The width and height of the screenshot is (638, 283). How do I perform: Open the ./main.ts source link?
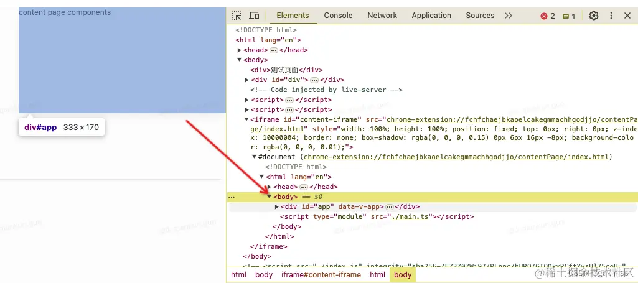[x=410, y=216]
